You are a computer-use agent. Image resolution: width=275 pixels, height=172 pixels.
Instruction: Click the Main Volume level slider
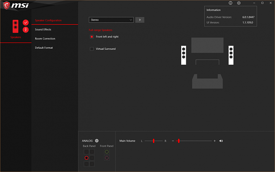(179, 141)
